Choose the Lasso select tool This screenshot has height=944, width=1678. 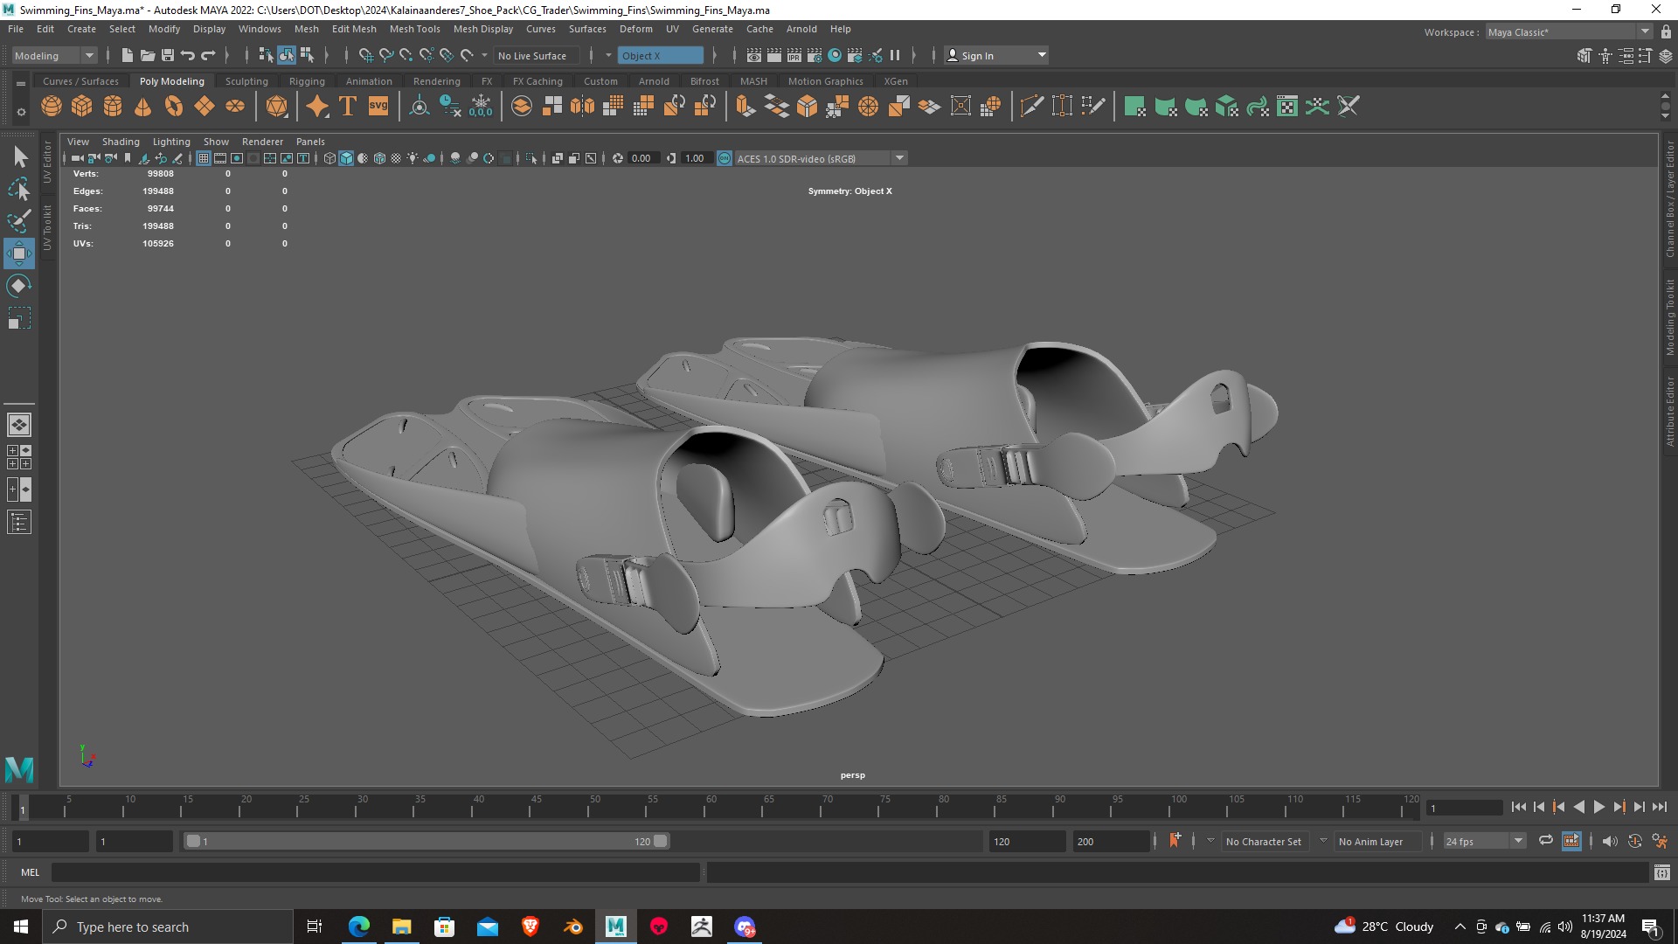(x=19, y=189)
